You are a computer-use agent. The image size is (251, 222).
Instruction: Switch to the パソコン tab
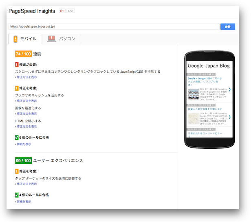pyautogui.click(x=62, y=39)
